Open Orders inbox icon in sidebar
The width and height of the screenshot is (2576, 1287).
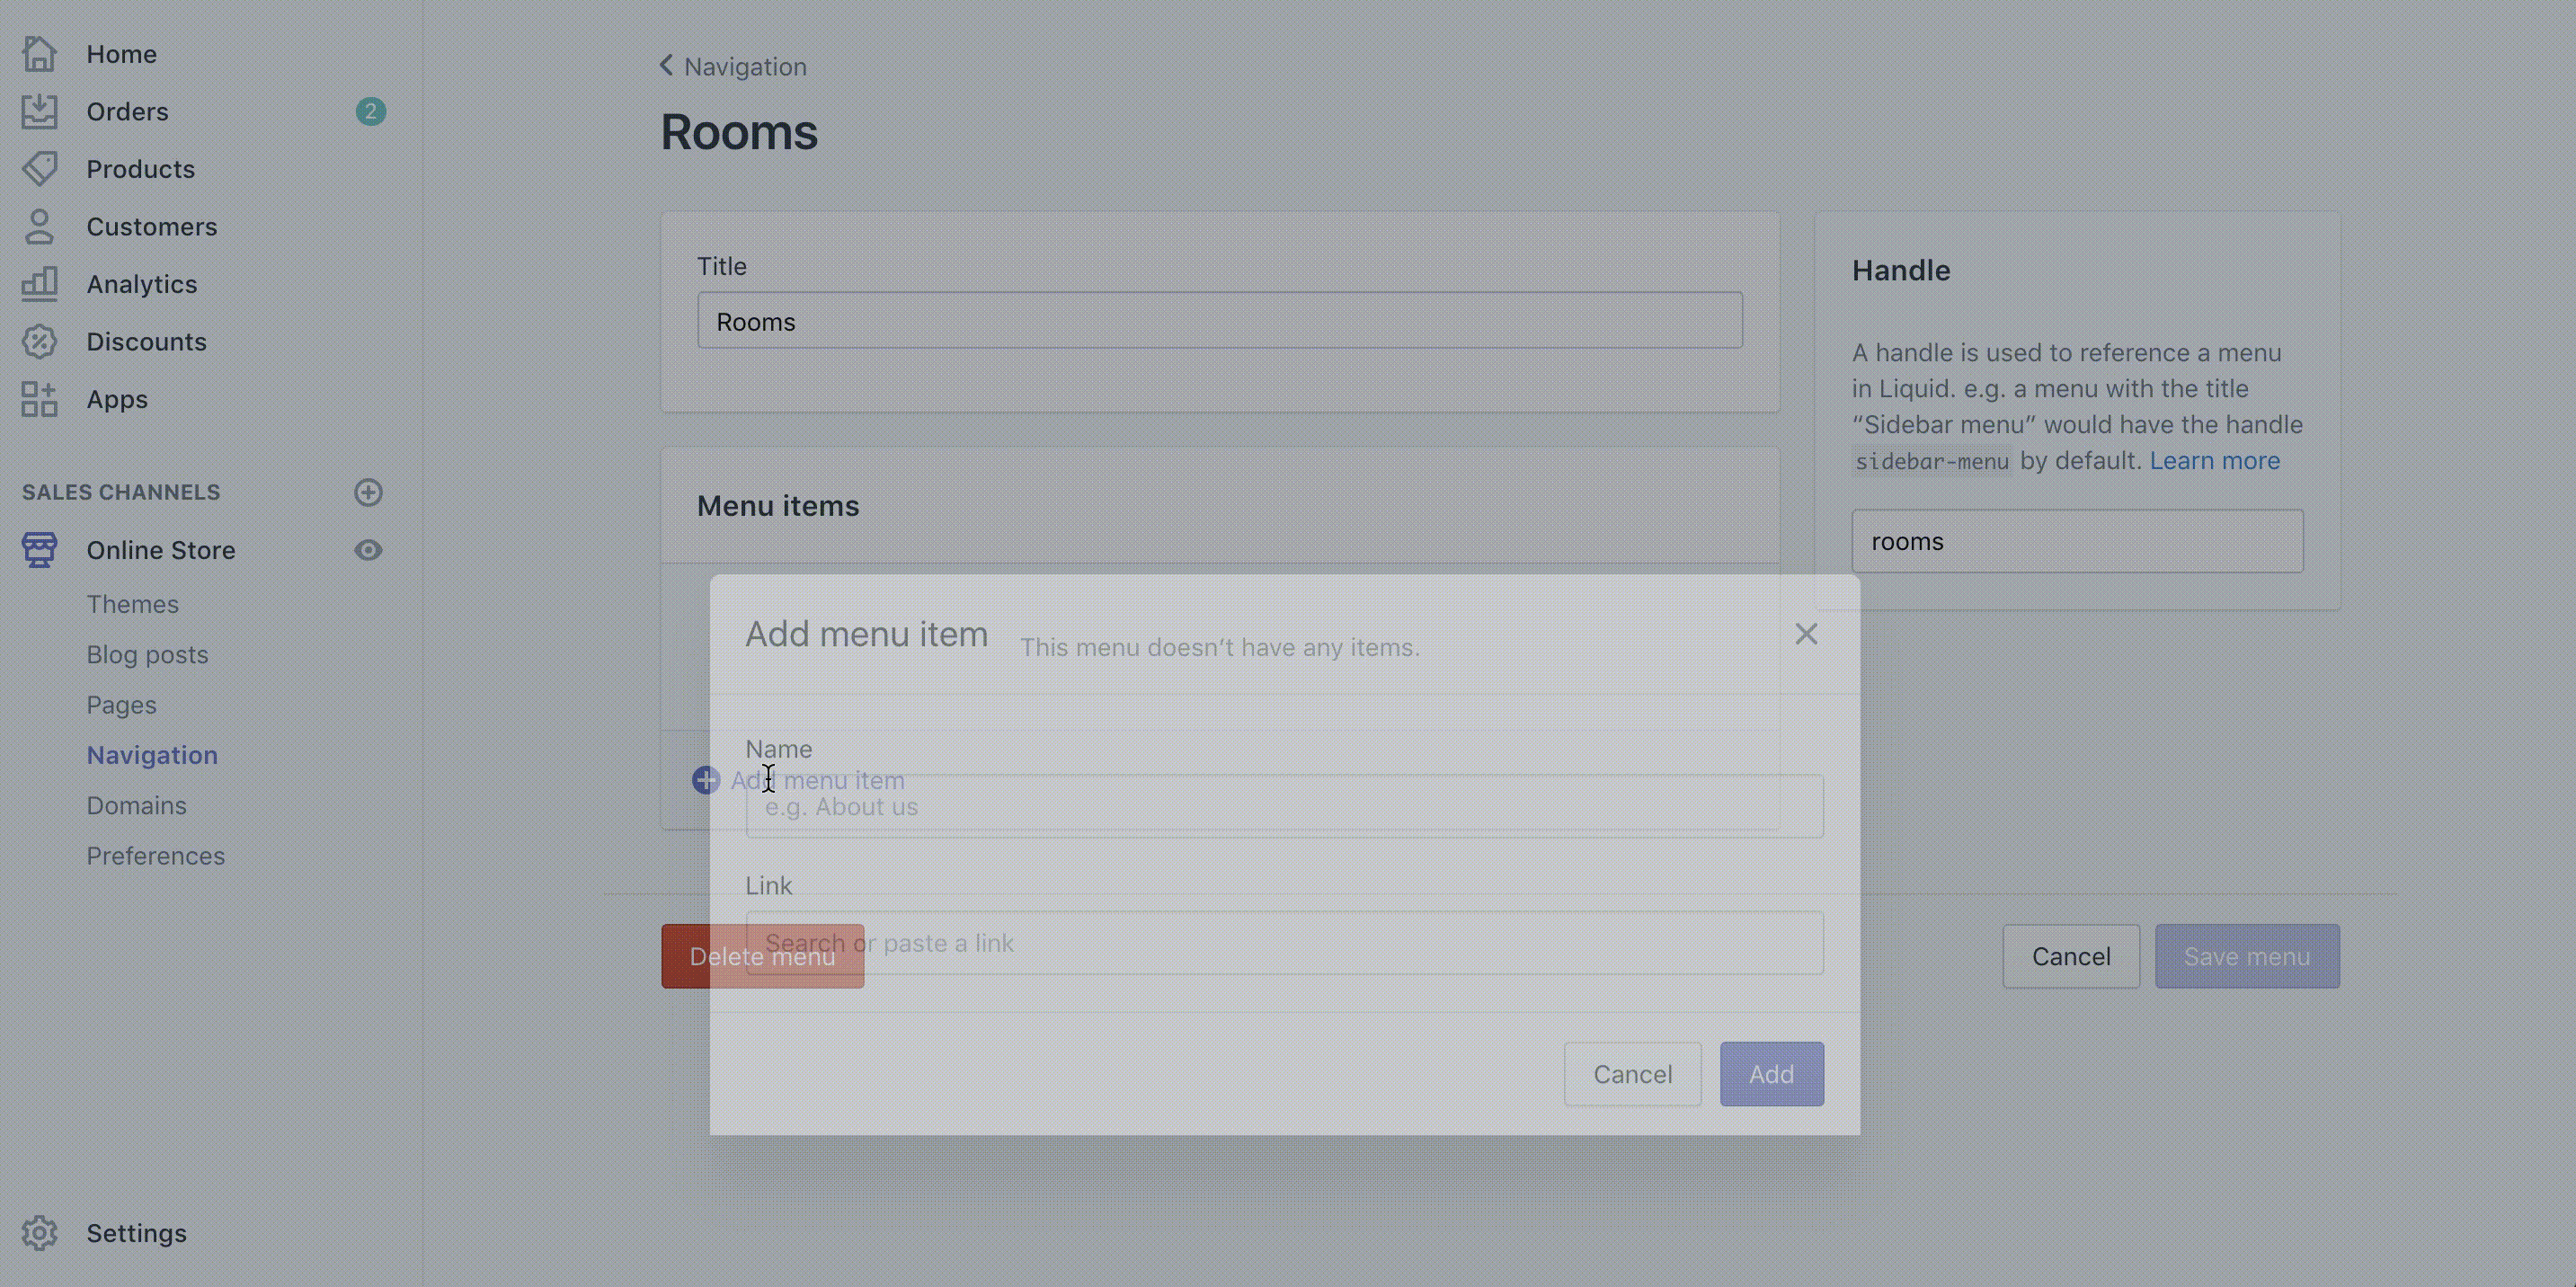click(39, 111)
